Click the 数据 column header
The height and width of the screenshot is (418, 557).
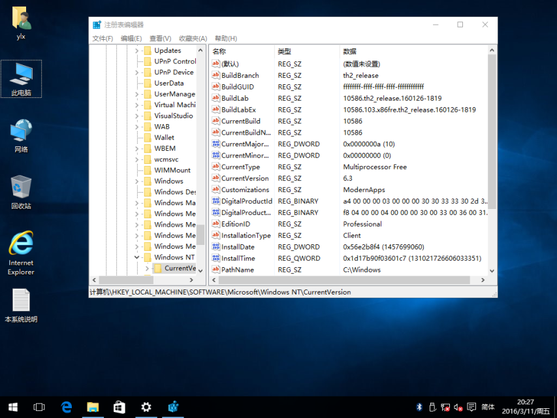(x=350, y=51)
